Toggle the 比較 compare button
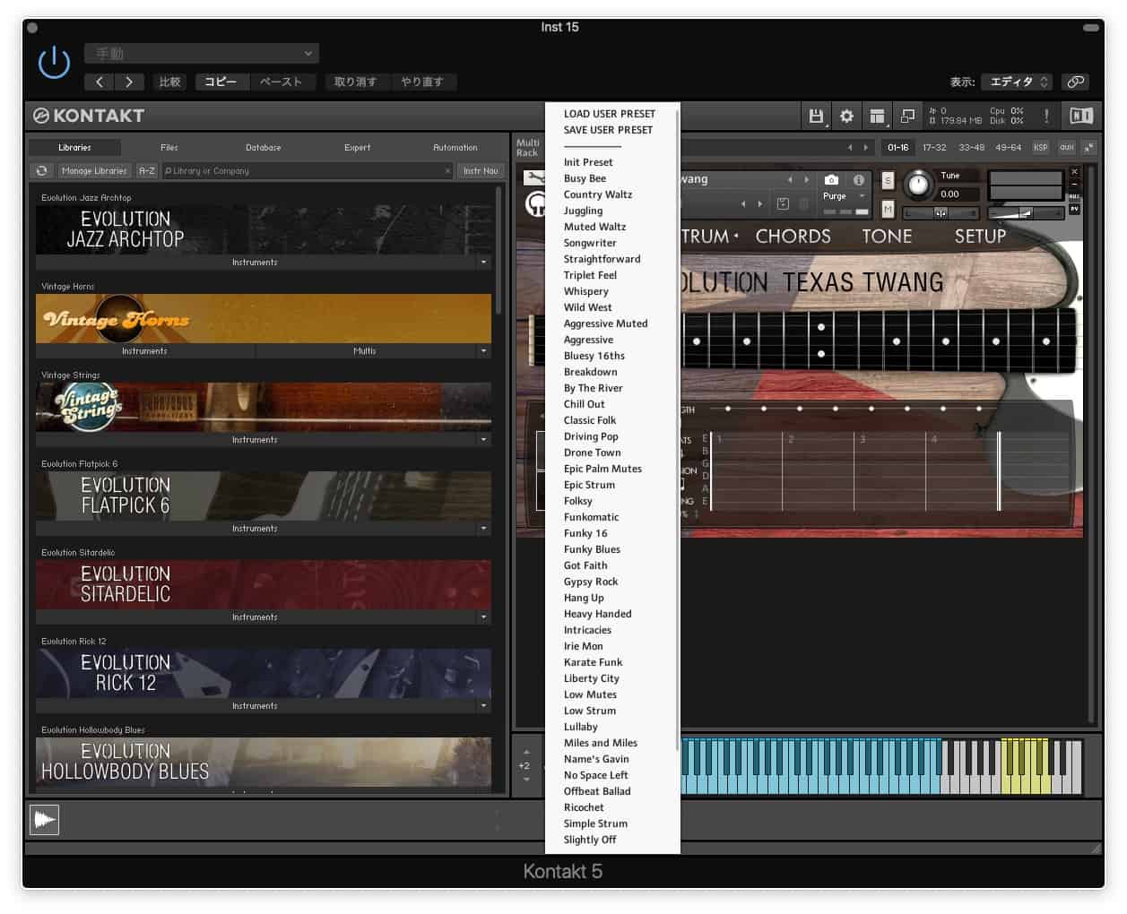Screen dimensions: 1127x914 [x=169, y=82]
